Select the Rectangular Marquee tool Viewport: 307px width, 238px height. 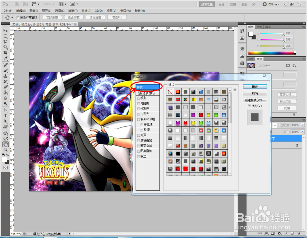pyautogui.click(x=6, y=36)
